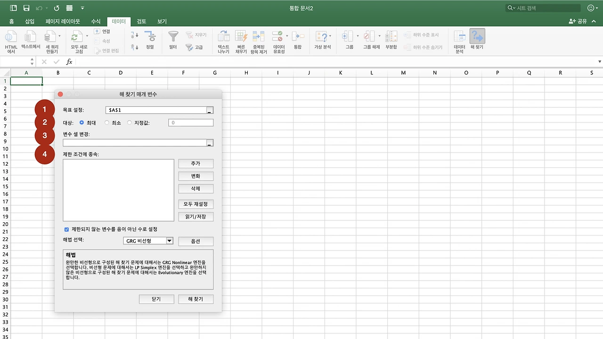Image resolution: width=603 pixels, height=339 pixels.
Task: Click the 빠른 채우기 icon
Action: pos(241,37)
